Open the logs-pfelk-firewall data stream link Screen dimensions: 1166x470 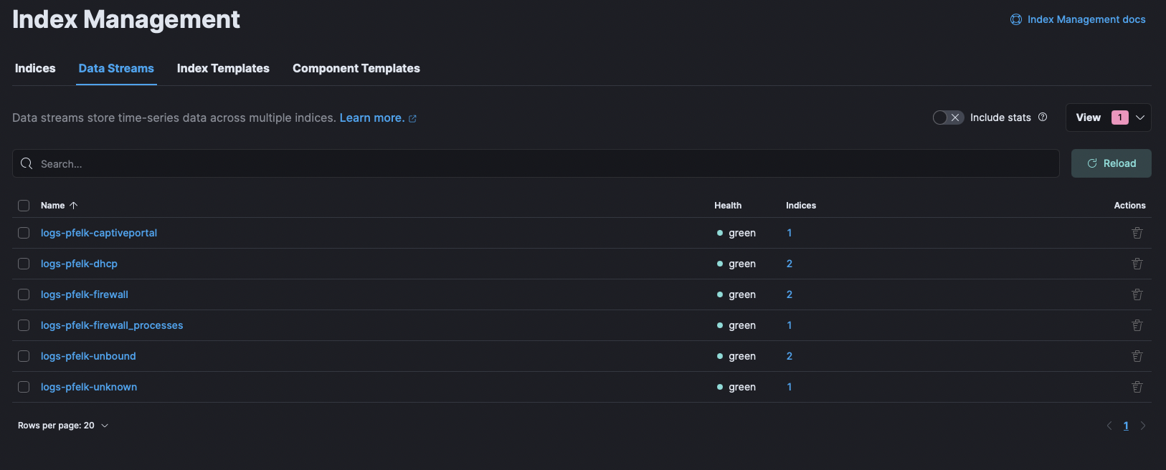(85, 294)
